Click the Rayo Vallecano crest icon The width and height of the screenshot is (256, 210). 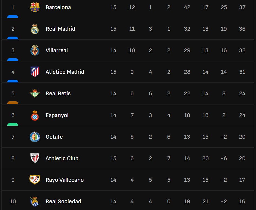[x=35, y=180]
